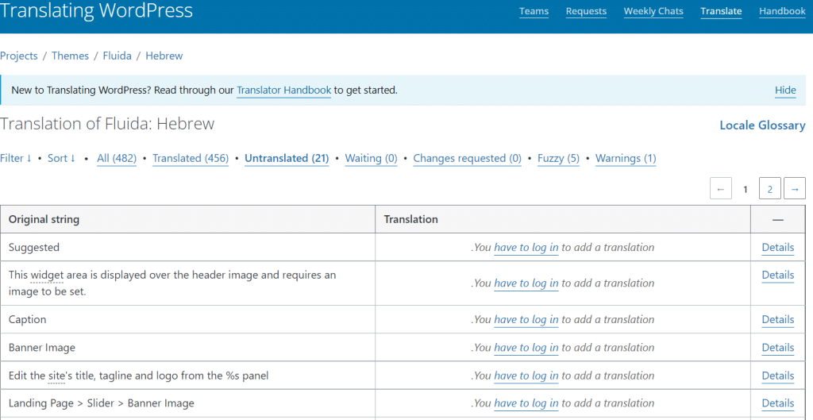Open Details for Landing Page Slider row
813x420 pixels.
(x=778, y=403)
